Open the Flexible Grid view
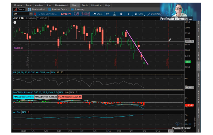The image size is (213, 135). click(36, 9)
